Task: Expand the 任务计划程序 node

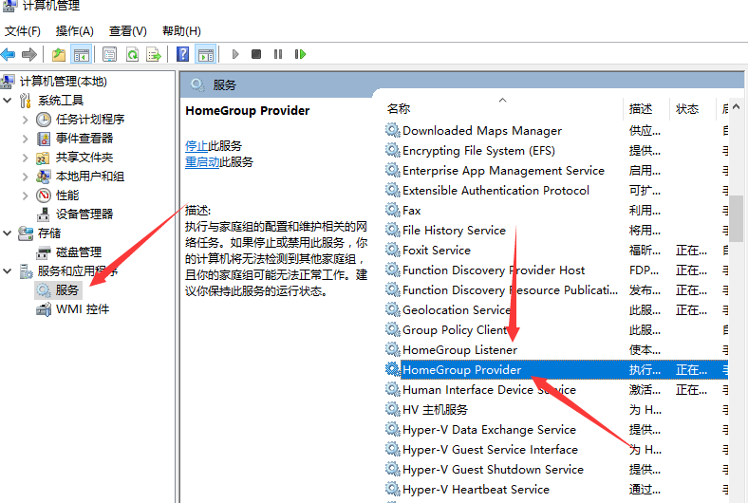Action: 26,120
